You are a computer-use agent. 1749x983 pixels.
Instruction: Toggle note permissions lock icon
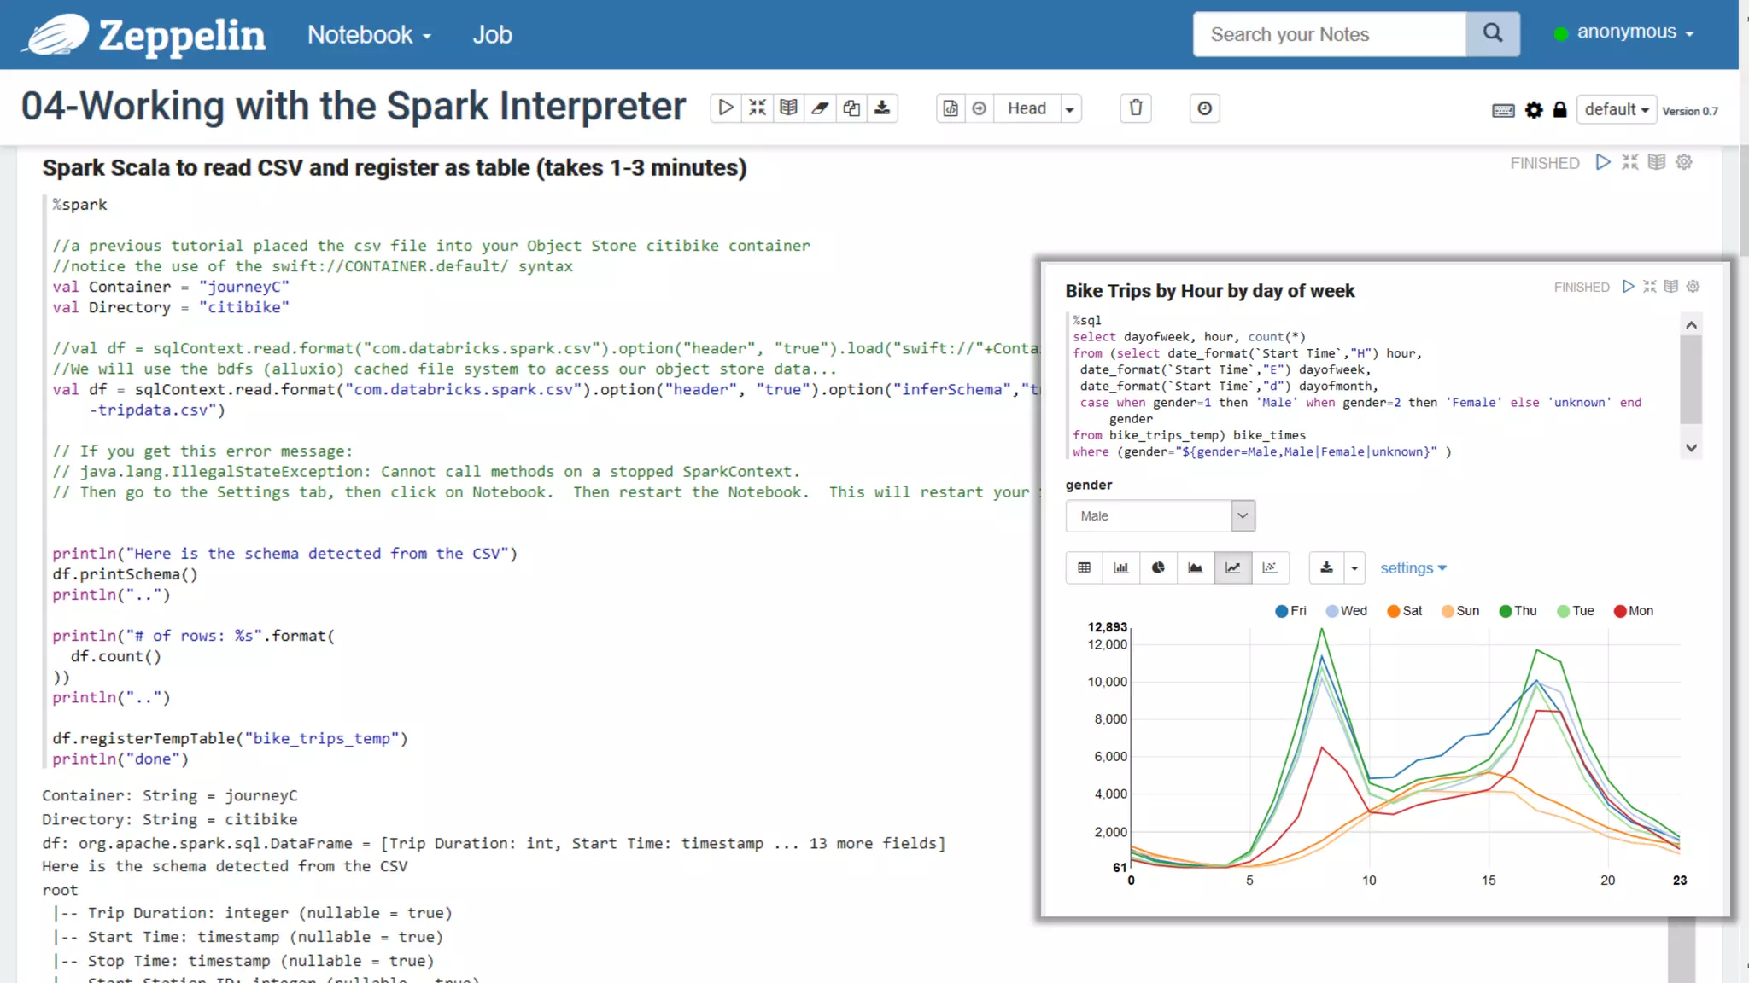click(x=1559, y=110)
